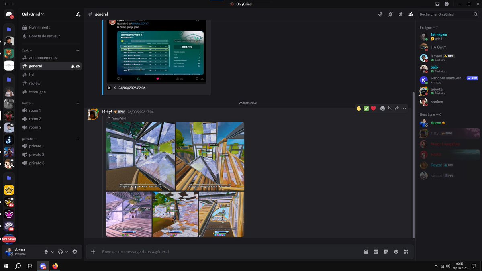Open settings gear for général channel
The height and width of the screenshot is (271, 482).
coord(78,66)
